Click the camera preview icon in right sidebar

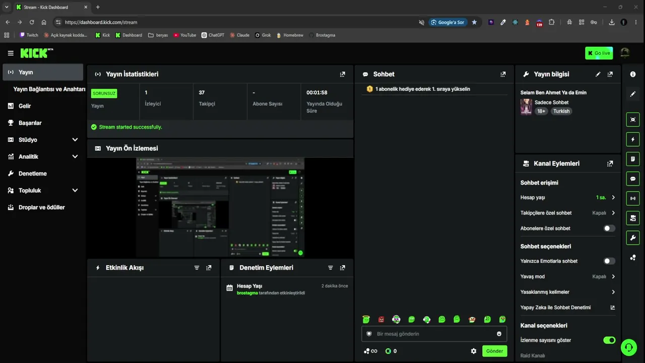[633, 119]
